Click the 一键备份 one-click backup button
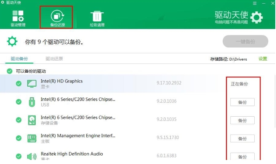Viewport: 276px width, 164px height. click(x=245, y=41)
